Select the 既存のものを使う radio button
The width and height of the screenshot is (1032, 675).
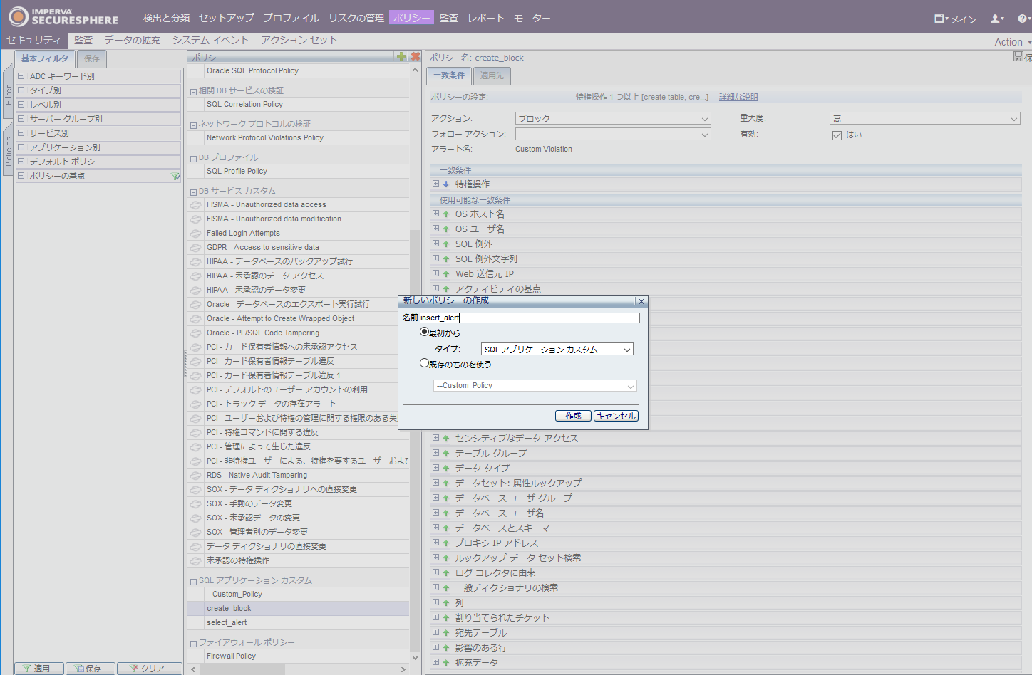(424, 363)
